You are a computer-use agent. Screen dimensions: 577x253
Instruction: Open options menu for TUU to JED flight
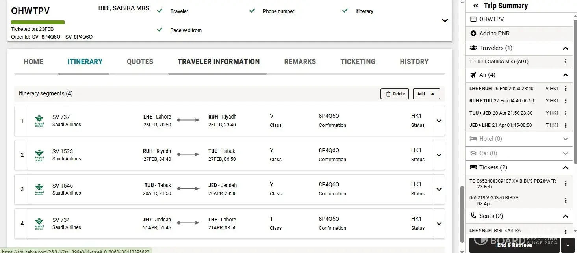[x=566, y=113]
